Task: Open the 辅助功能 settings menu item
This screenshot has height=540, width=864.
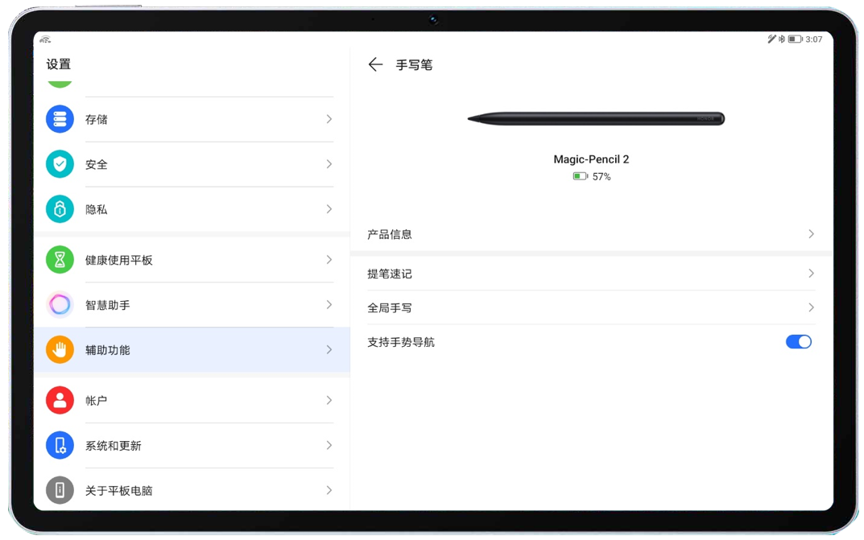Action: (x=108, y=350)
